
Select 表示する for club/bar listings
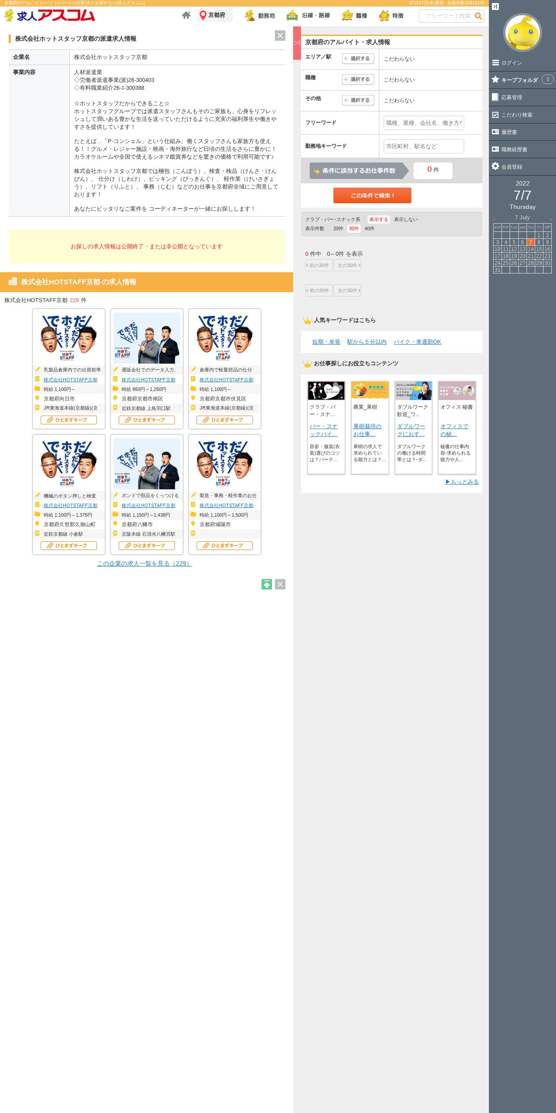click(378, 219)
